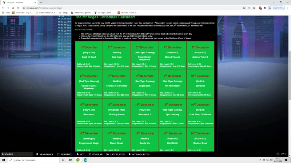Reload the page with the refresh icon

pyautogui.click(x=13, y=8)
